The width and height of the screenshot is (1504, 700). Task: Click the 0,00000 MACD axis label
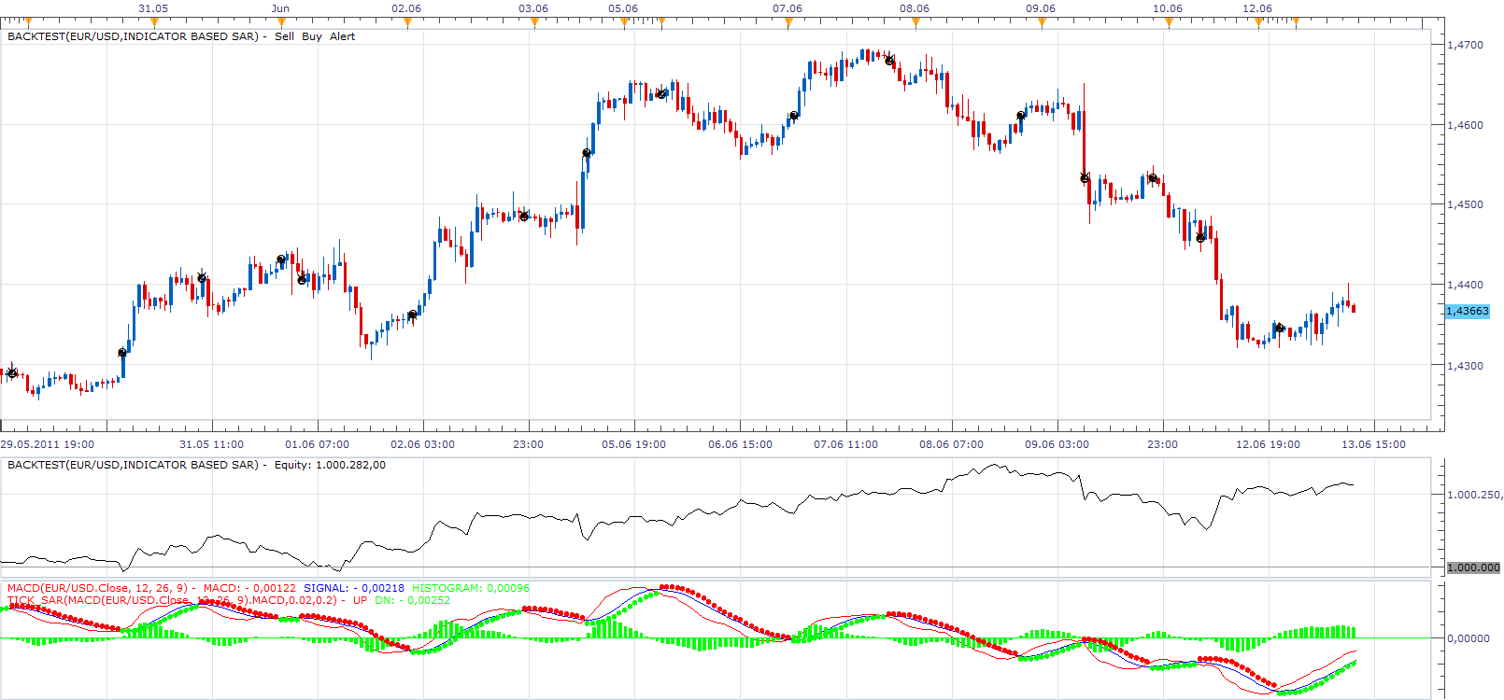[1469, 638]
